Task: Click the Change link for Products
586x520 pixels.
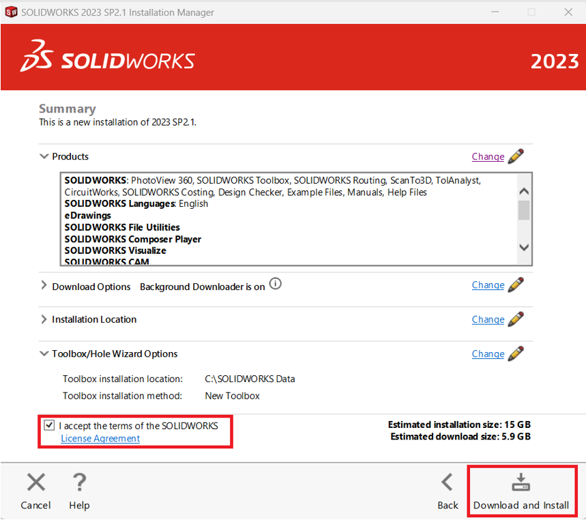Action: [488, 156]
